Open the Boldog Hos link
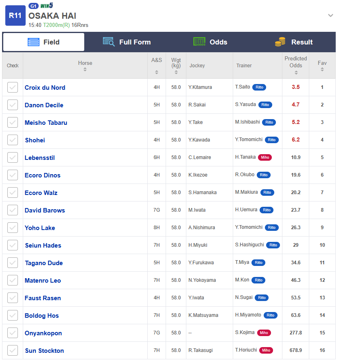341x363 pixels. pos(42,316)
